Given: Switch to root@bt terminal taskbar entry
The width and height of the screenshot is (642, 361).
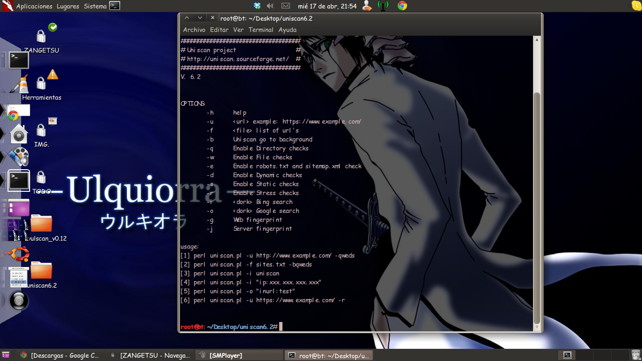Looking at the screenshot, I should 329,355.
